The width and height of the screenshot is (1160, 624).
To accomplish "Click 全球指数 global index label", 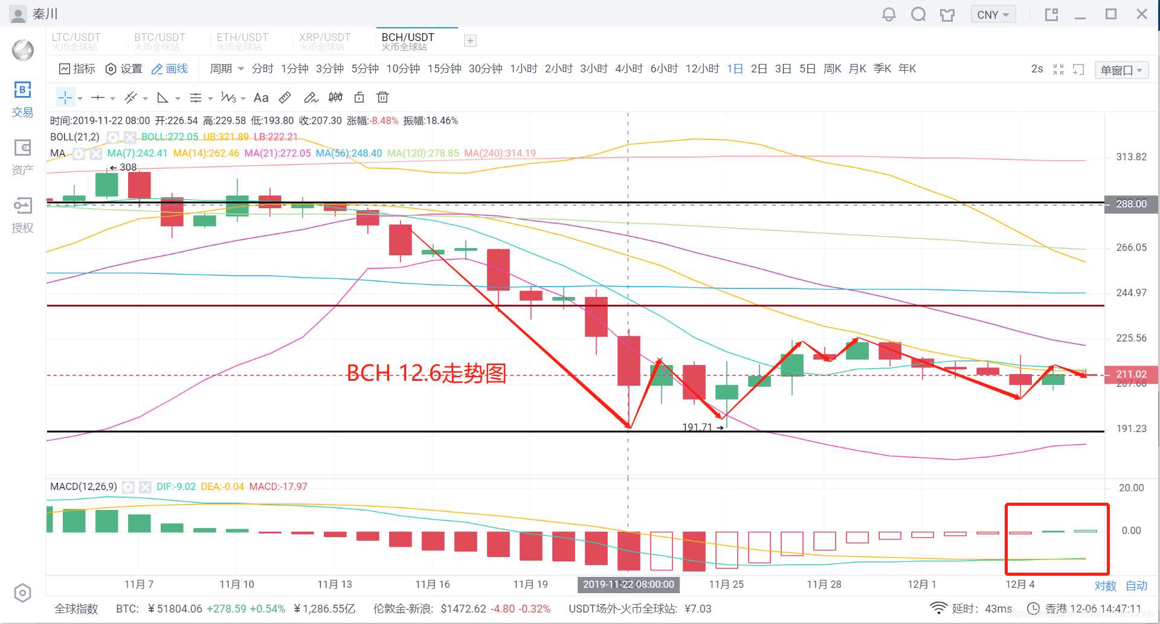I will click(x=76, y=609).
